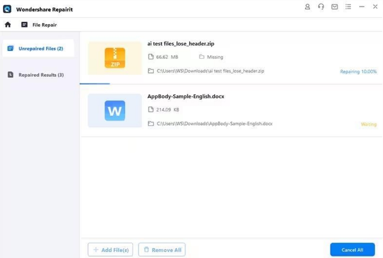
Task: Click the 66.62 MB size text
Action: coord(167,57)
